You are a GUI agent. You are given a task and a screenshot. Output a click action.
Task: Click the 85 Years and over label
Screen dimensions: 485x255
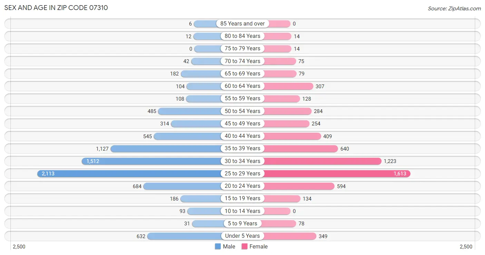243,24
